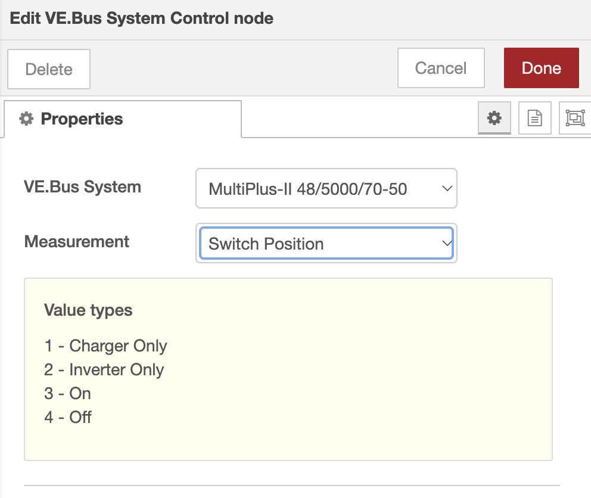
Task: Click the '2 - Inverter Only' value line
Action: (104, 370)
